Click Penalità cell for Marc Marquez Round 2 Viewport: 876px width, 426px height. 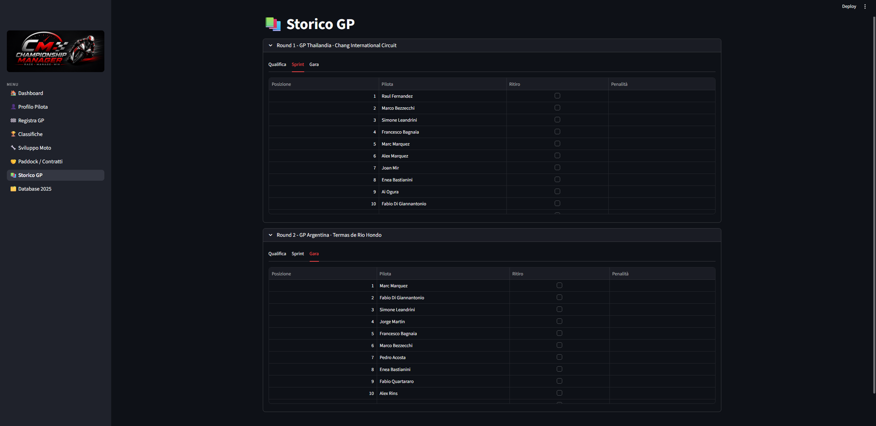(662, 286)
